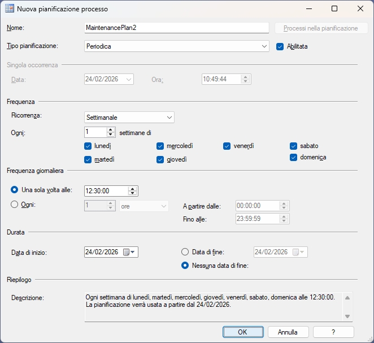Uncheck the Abilitata checkbox
Screen dimensions: 374x343
coord(280,46)
